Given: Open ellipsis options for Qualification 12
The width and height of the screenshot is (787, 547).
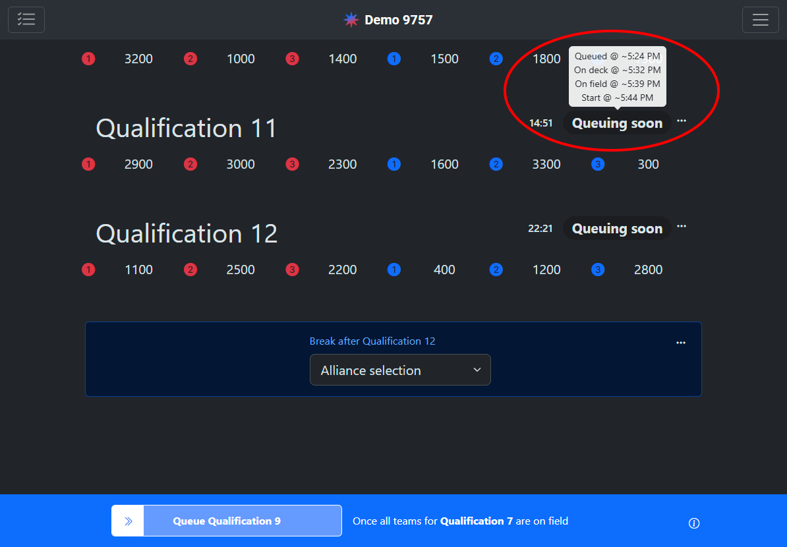Looking at the screenshot, I should [682, 227].
